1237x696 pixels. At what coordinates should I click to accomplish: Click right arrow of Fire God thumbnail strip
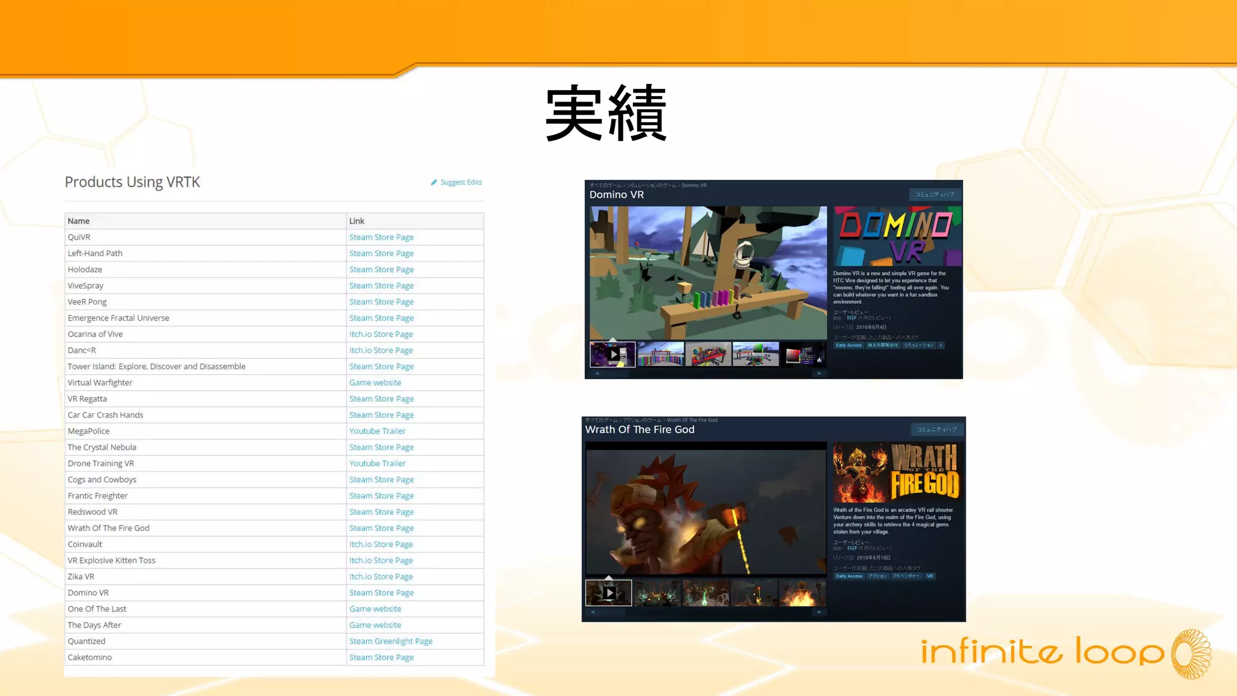[819, 613]
